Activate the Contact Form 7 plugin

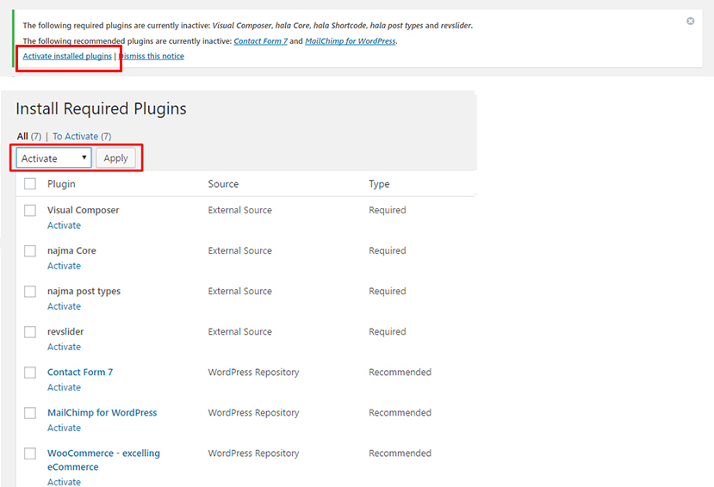[65, 387]
